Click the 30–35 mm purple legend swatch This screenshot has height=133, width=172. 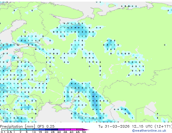pos(61,129)
